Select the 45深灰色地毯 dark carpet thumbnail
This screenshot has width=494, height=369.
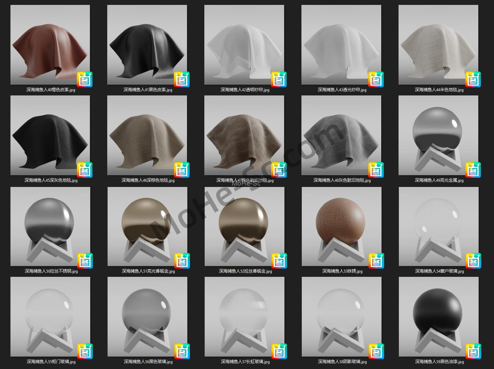point(50,135)
